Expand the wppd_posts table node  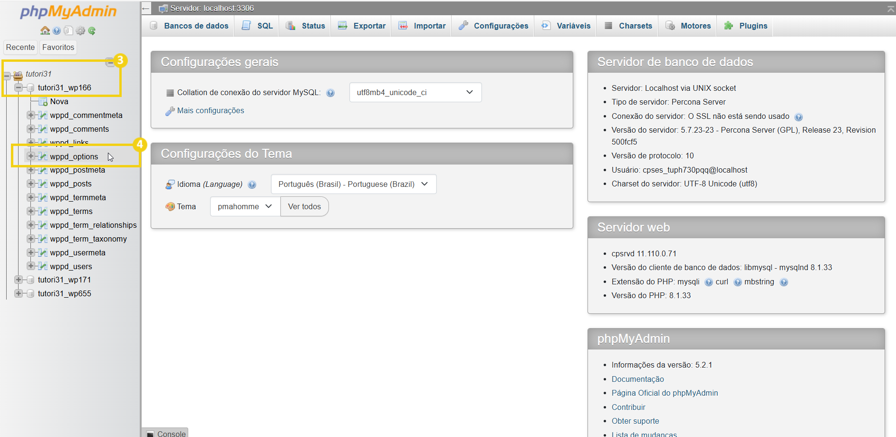31,184
